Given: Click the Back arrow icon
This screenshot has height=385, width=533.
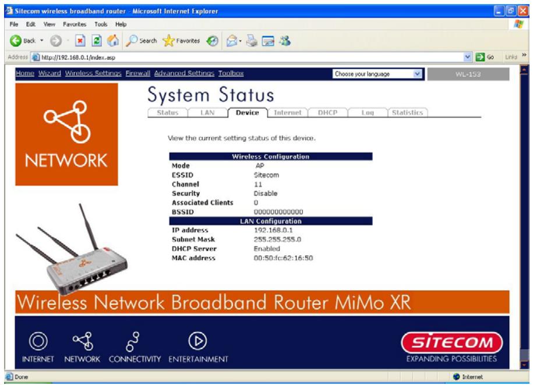Looking at the screenshot, I should (x=16, y=41).
